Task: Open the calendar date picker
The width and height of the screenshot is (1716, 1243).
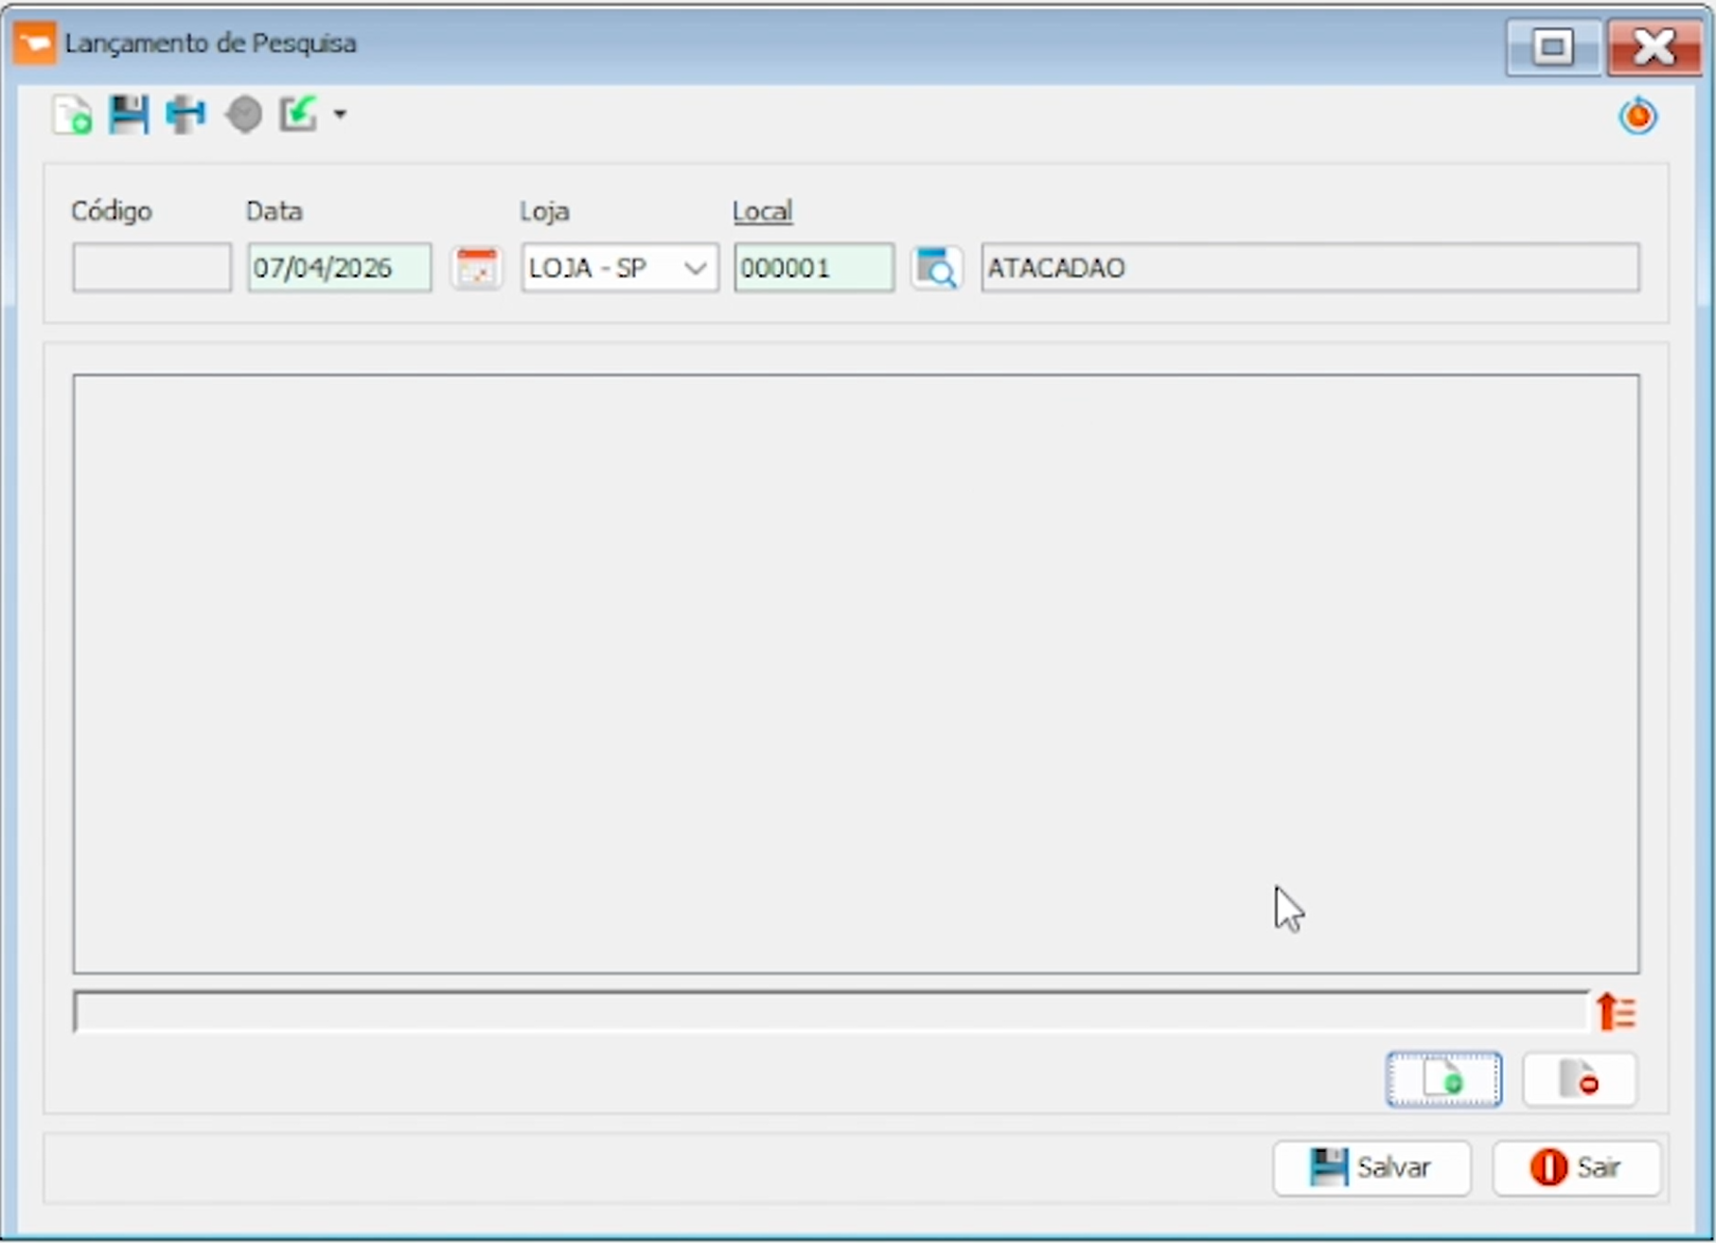Action: click(x=476, y=268)
